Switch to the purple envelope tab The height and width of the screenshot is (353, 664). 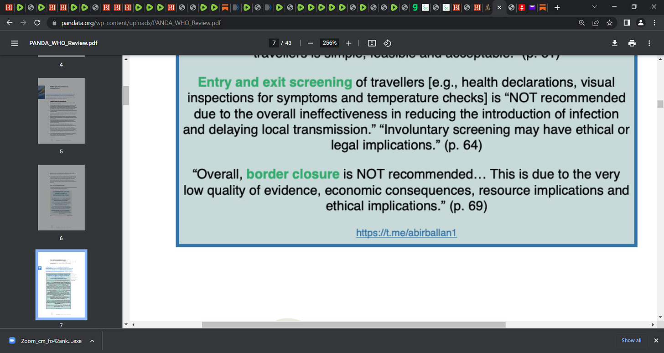click(532, 7)
